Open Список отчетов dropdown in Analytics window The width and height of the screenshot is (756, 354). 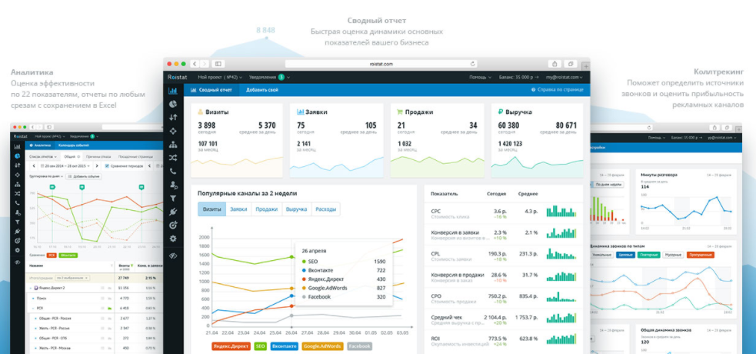tap(43, 157)
